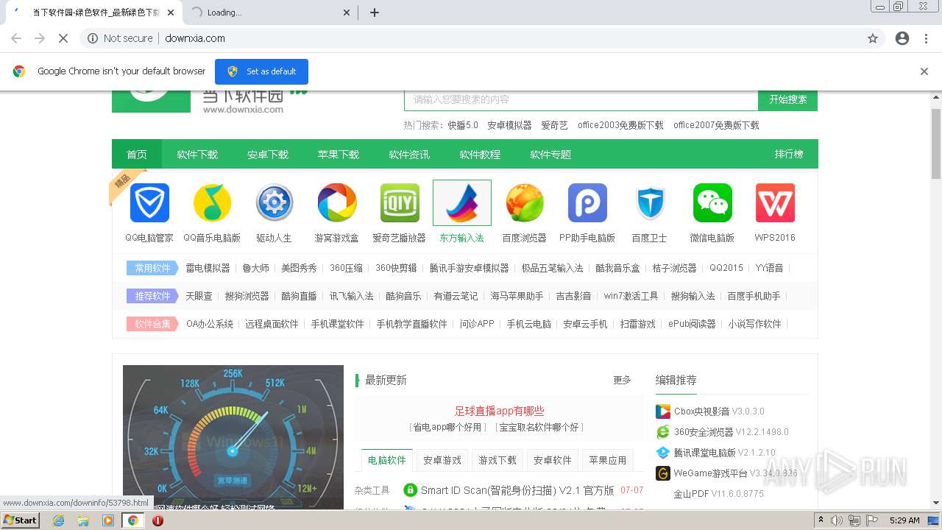
Task: Open the Windows Start menu
Action: [20, 520]
